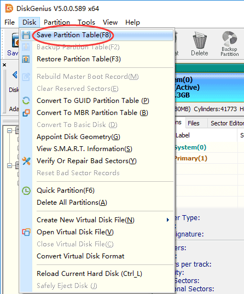The width and height of the screenshot is (244, 294).
Task: Open the Partition menu
Action: 57,22
